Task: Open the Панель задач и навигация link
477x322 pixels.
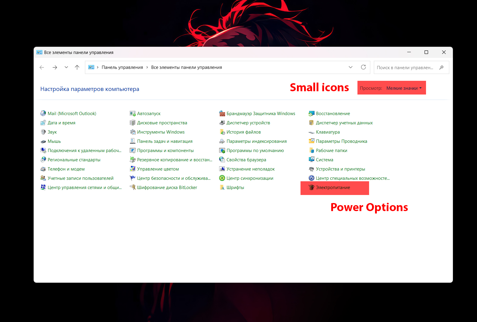Action: point(165,141)
